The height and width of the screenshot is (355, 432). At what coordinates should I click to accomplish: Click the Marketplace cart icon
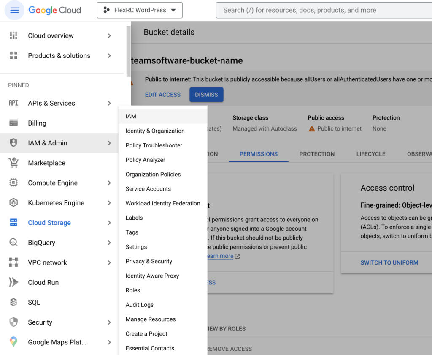pyautogui.click(x=13, y=163)
